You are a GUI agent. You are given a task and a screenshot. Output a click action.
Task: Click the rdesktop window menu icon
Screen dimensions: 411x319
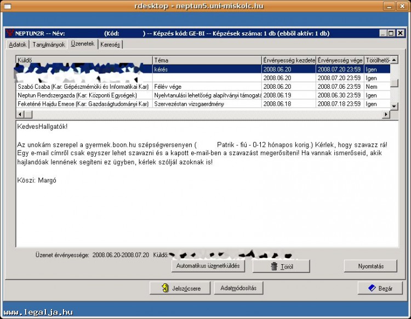(7, 5)
